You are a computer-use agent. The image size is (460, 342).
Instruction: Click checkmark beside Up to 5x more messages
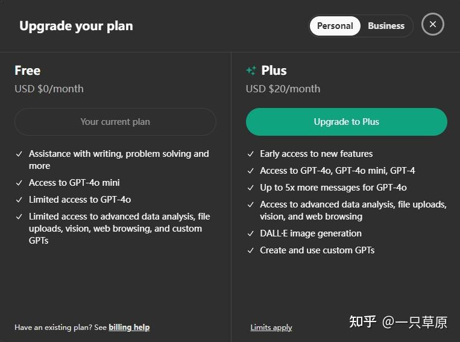(251, 188)
